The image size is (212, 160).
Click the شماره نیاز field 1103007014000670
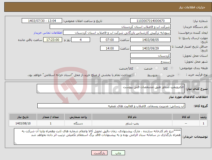pyautogui.click(x=150, y=21)
